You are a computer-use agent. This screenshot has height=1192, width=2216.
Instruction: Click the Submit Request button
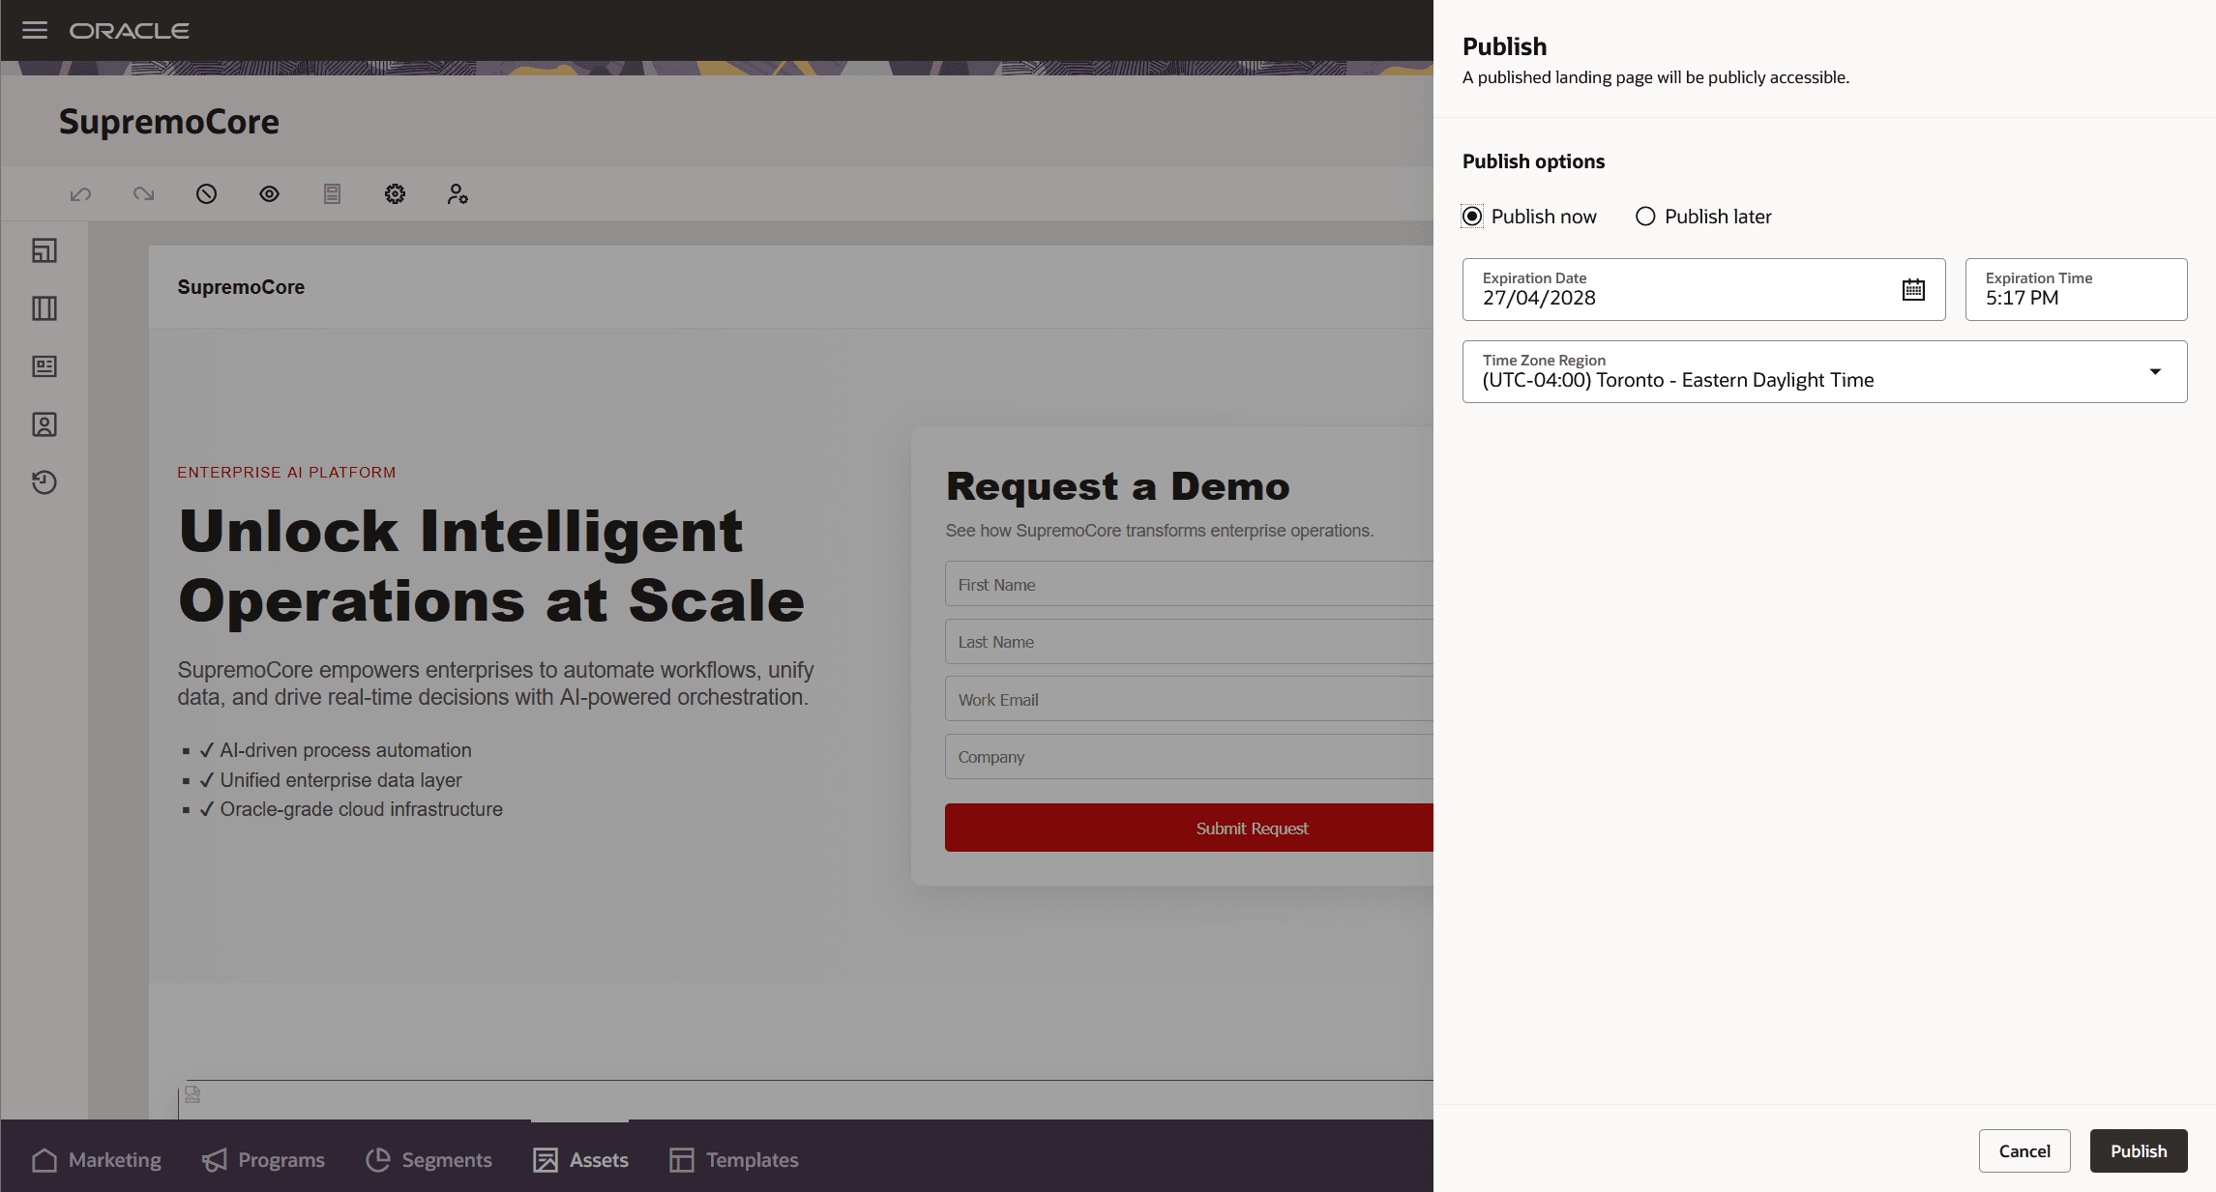click(1190, 828)
